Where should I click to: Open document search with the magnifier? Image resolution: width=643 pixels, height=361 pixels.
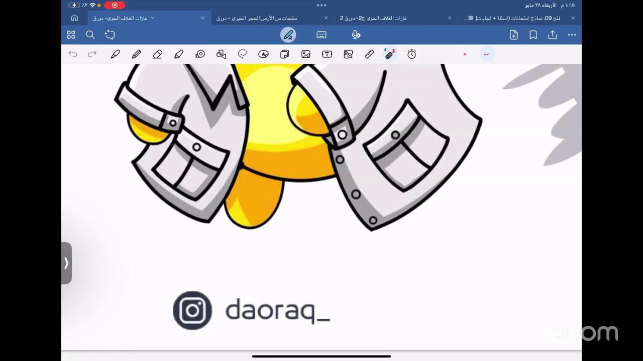90,35
